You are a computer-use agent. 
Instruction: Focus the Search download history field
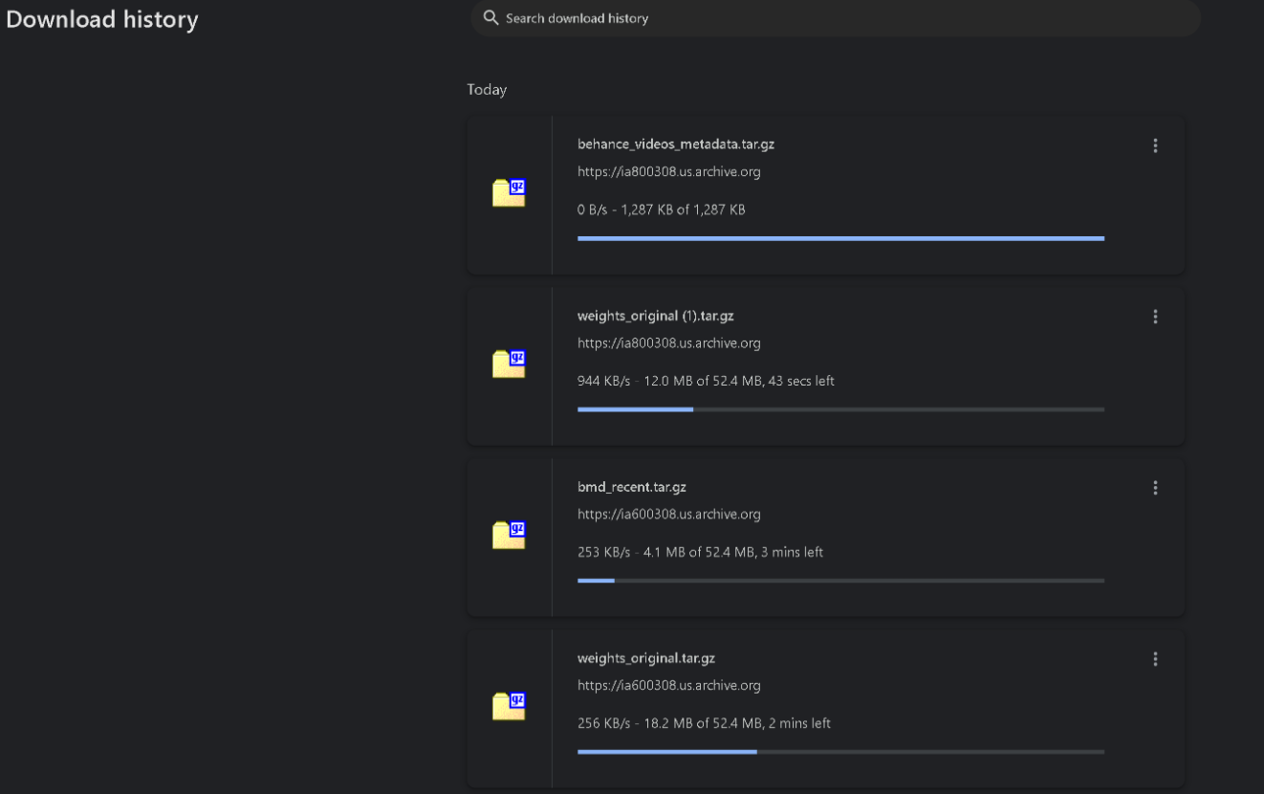[x=832, y=18]
